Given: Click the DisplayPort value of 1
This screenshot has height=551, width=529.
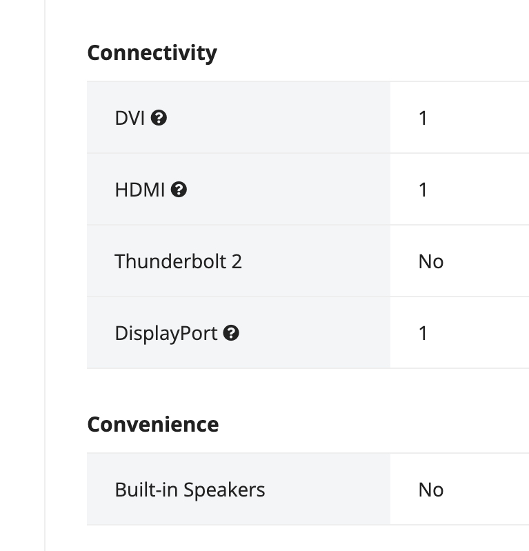Looking at the screenshot, I should pyautogui.click(x=423, y=333).
